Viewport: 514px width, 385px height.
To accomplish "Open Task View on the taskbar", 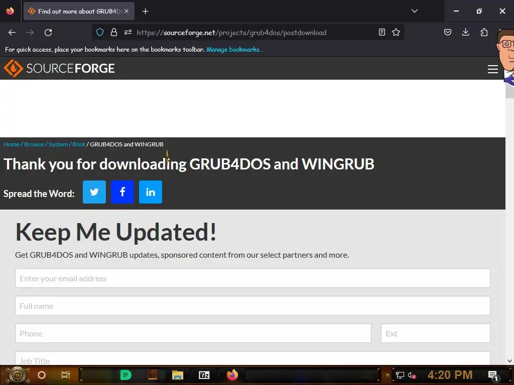I will coord(66,375).
